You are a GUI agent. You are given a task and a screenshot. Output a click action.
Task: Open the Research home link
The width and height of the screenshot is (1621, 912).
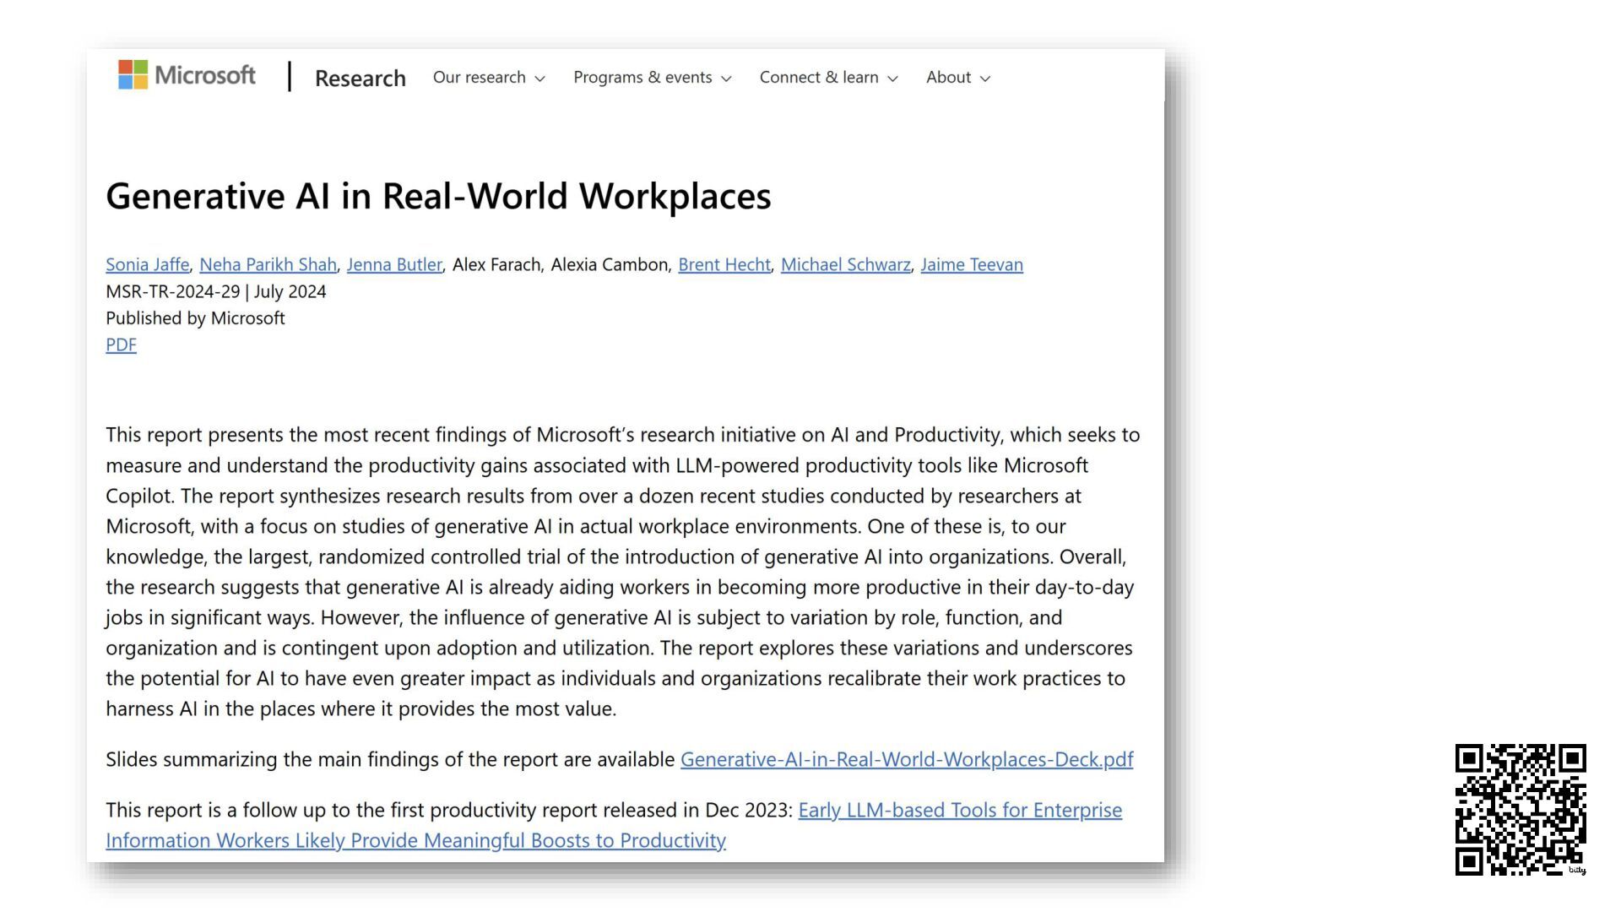point(360,78)
